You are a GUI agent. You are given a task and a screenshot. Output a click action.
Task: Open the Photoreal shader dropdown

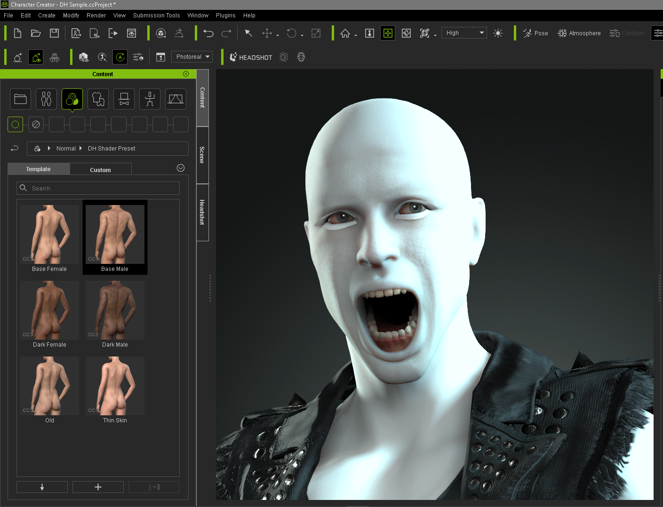click(192, 57)
